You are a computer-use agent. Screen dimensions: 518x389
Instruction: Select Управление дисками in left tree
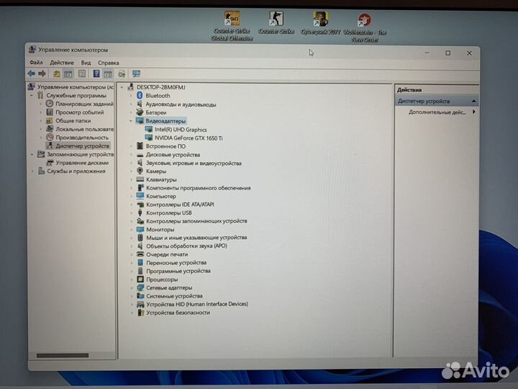click(81, 163)
